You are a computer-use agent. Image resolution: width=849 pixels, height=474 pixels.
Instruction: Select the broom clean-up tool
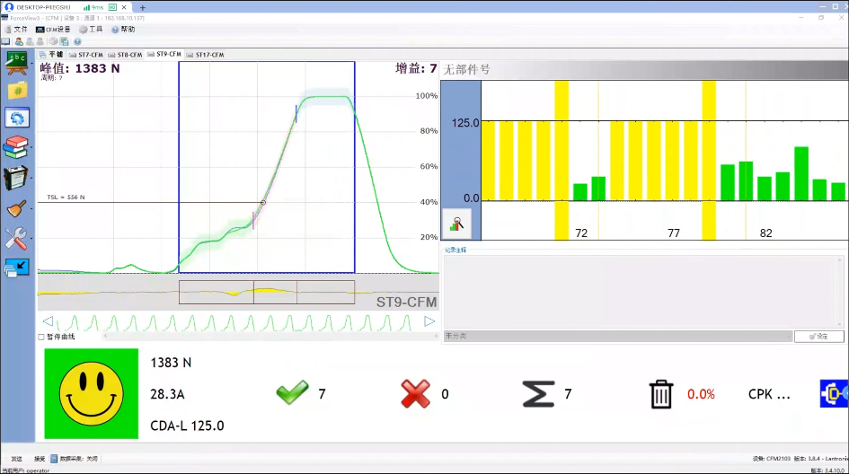(x=17, y=209)
